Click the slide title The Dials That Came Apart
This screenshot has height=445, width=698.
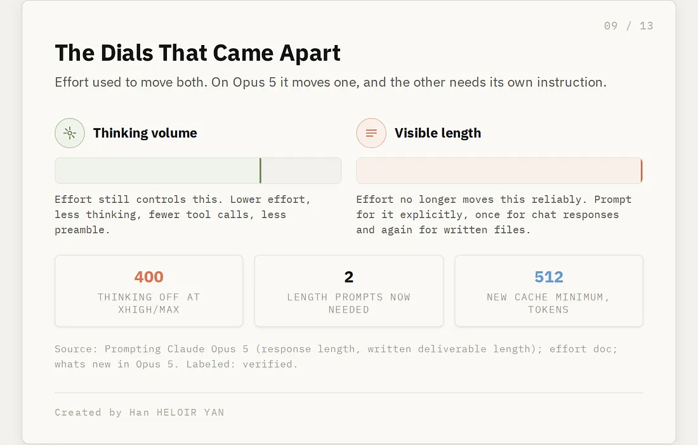(x=197, y=53)
